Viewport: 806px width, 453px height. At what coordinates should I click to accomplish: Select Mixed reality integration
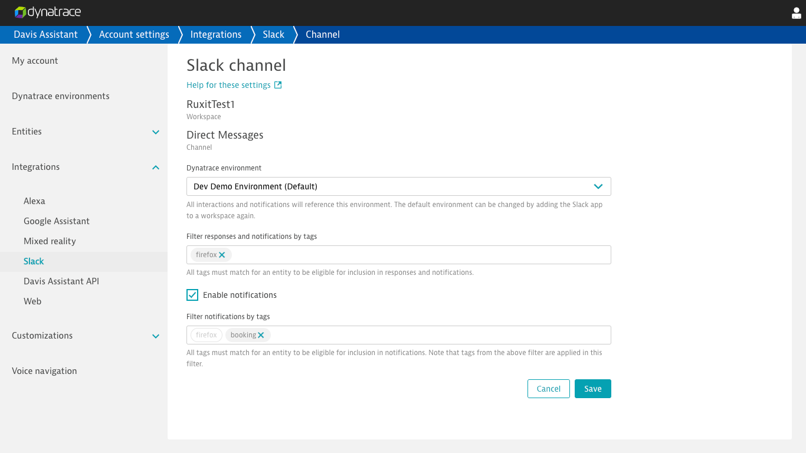(50, 241)
